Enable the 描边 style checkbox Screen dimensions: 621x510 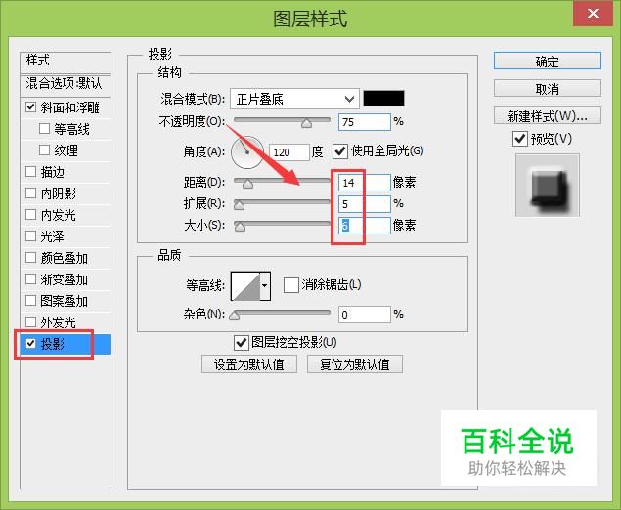[x=31, y=171]
